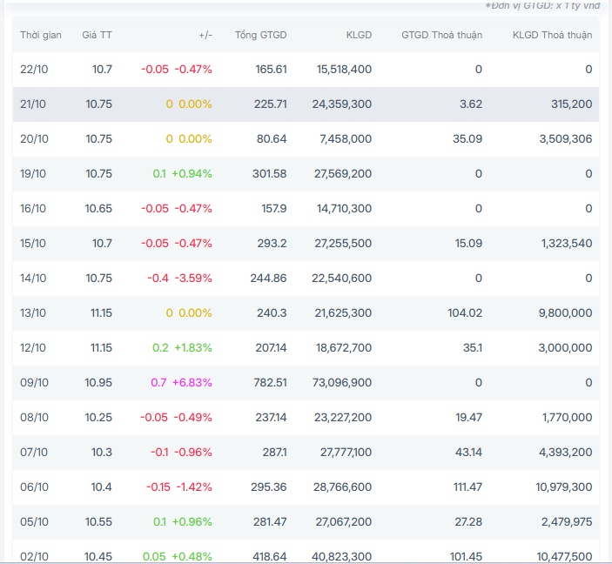Screen dimensions: 612x564
Task: Click volume 27,777,100 on 07/10
Action: pos(346,452)
